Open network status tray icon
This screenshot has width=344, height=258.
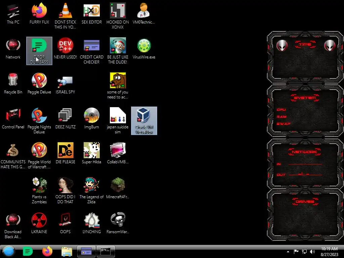coord(304,251)
